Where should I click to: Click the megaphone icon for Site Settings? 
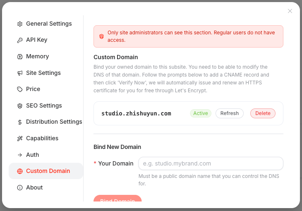19,73
